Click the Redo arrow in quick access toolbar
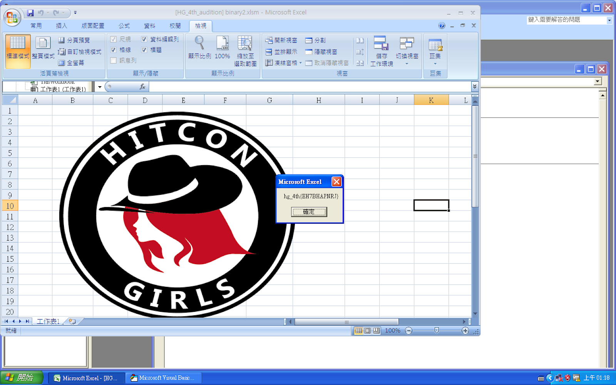616x385 pixels. click(x=56, y=13)
